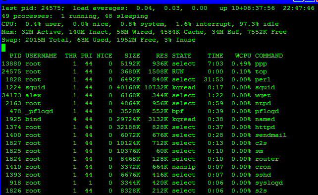318x195 pixels.
Task: Click the 'c2s' command name
Action: [x=261, y=143]
